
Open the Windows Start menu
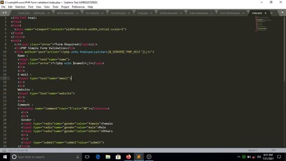click(5, 157)
